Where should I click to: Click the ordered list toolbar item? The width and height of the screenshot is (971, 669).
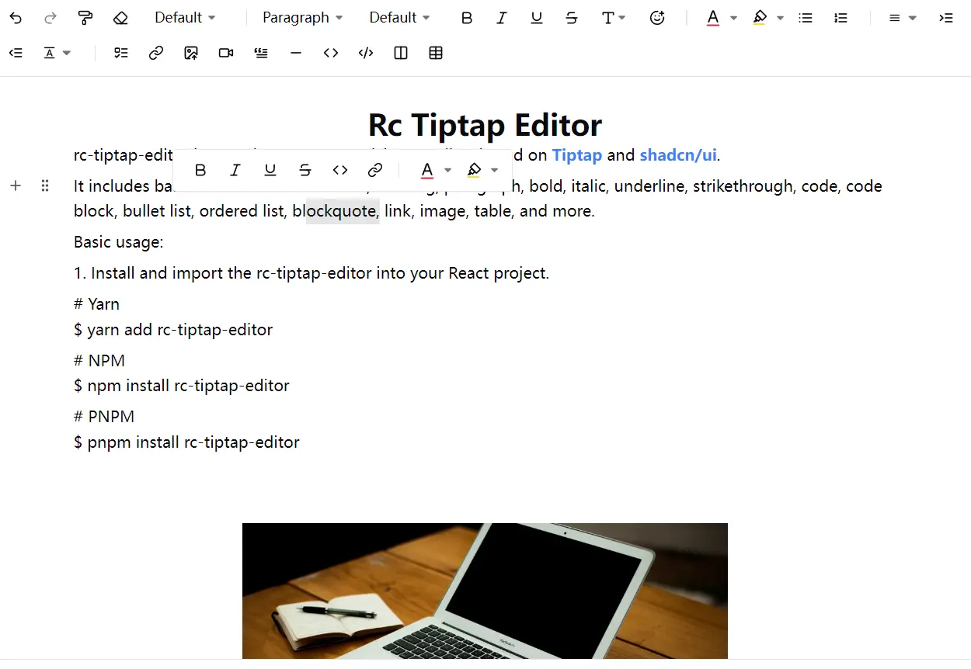pyautogui.click(x=840, y=18)
